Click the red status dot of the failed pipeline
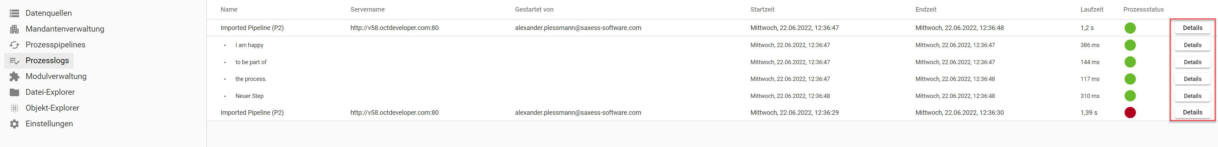This screenshot has width=1218, height=147. click(1130, 113)
